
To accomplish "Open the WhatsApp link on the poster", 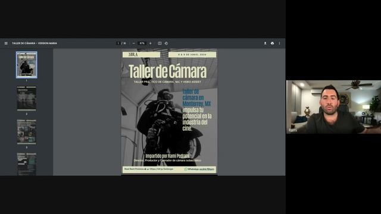I will (x=199, y=169).
